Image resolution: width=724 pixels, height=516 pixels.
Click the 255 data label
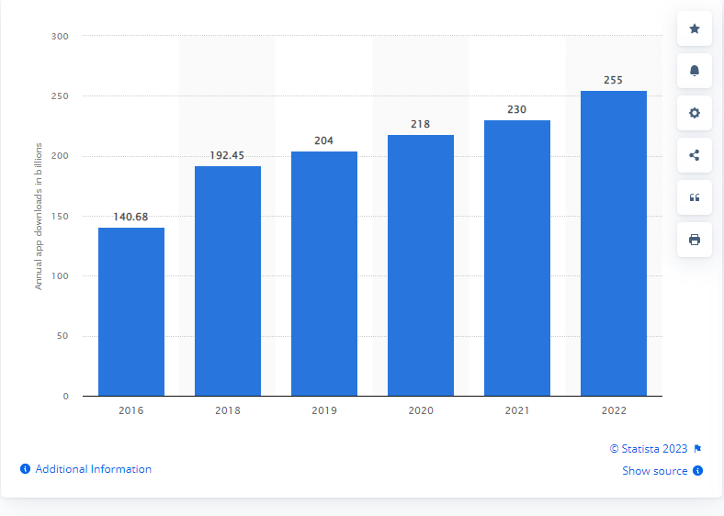613,80
